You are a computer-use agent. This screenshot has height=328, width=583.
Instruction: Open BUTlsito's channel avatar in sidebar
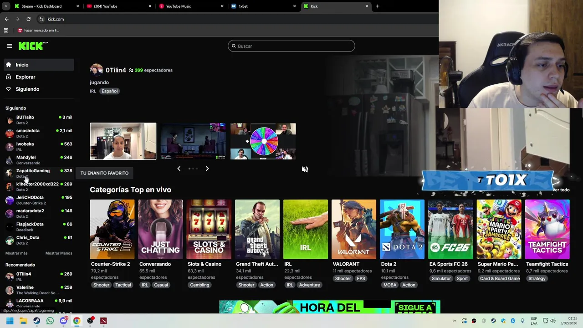tap(10, 120)
